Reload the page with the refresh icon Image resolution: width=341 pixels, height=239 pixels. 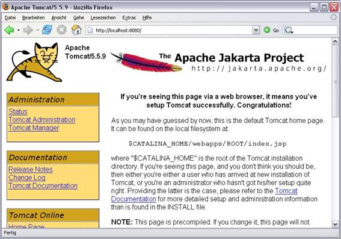click(x=47, y=29)
